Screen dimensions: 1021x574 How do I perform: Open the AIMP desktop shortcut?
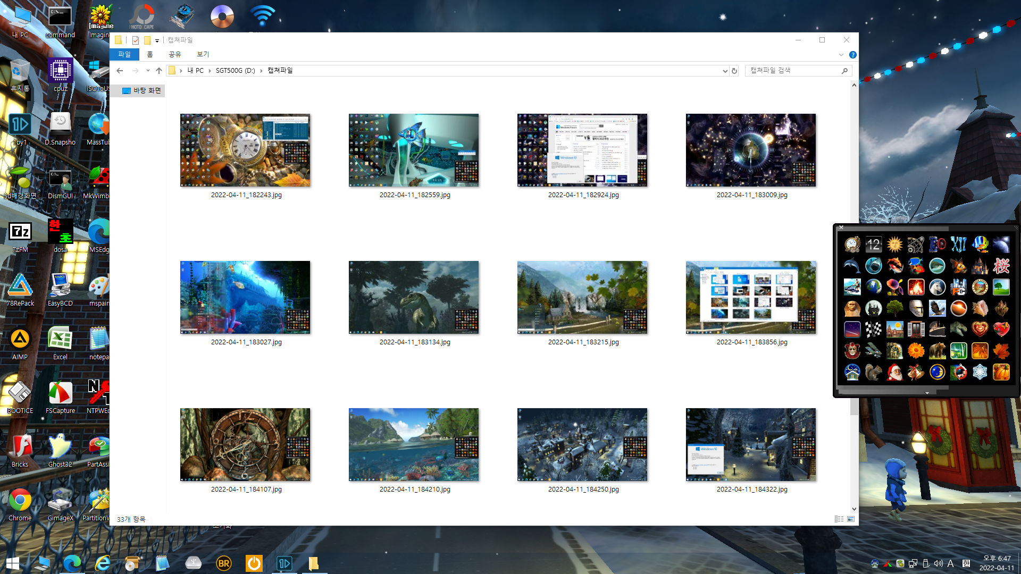coord(20,344)
